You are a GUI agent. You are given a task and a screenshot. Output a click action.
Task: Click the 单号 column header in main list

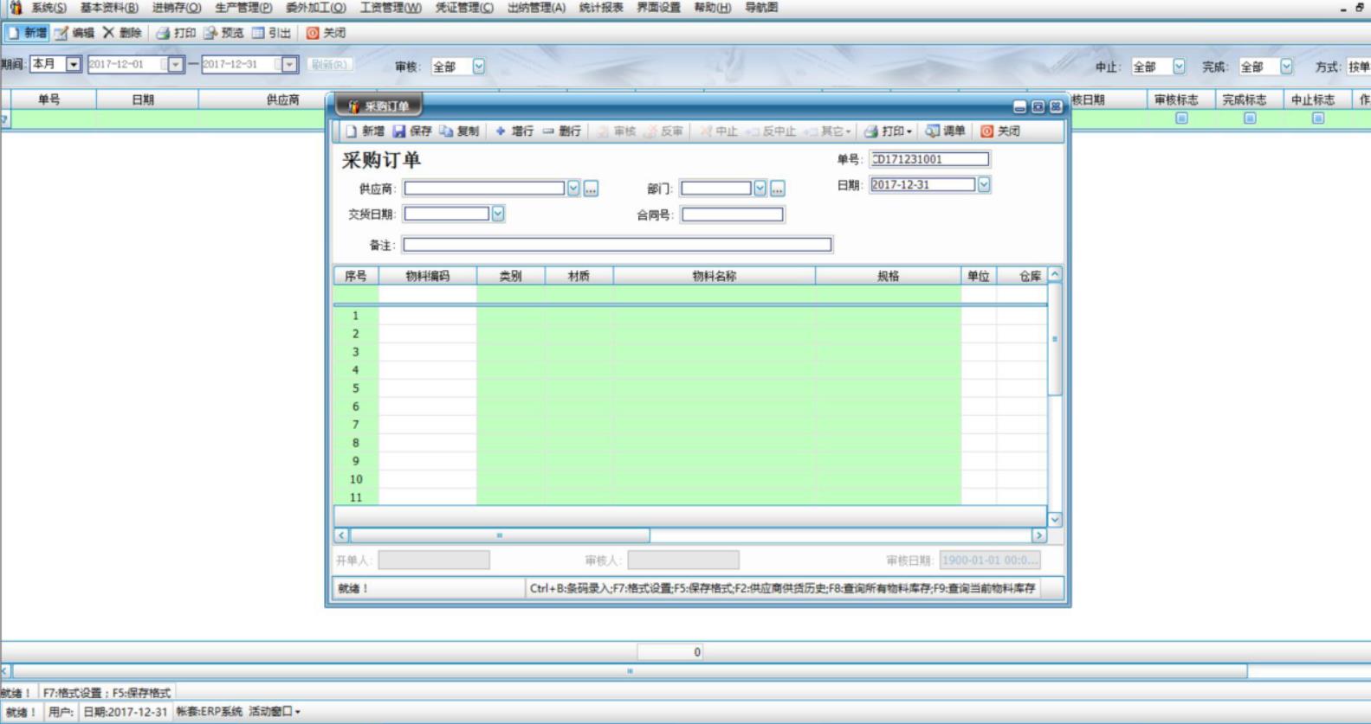(x=49, y=100)
